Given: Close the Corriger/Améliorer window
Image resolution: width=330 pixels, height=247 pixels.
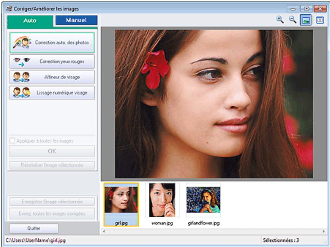Looking at the screenshot, I should click(x=320, y=9).
